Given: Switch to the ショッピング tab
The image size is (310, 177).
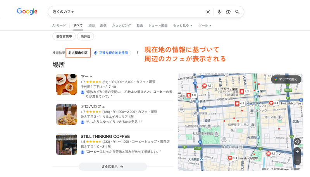Looking at the screenshot, I should tap(122, 26).
